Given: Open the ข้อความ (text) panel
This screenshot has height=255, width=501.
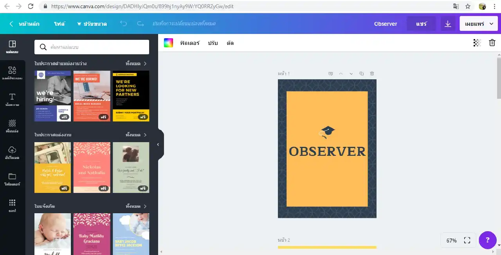Looking at the screenshot, I should (13, 101).
